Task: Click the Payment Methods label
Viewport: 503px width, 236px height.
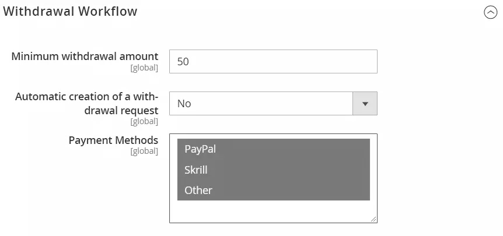Action: 113,140
